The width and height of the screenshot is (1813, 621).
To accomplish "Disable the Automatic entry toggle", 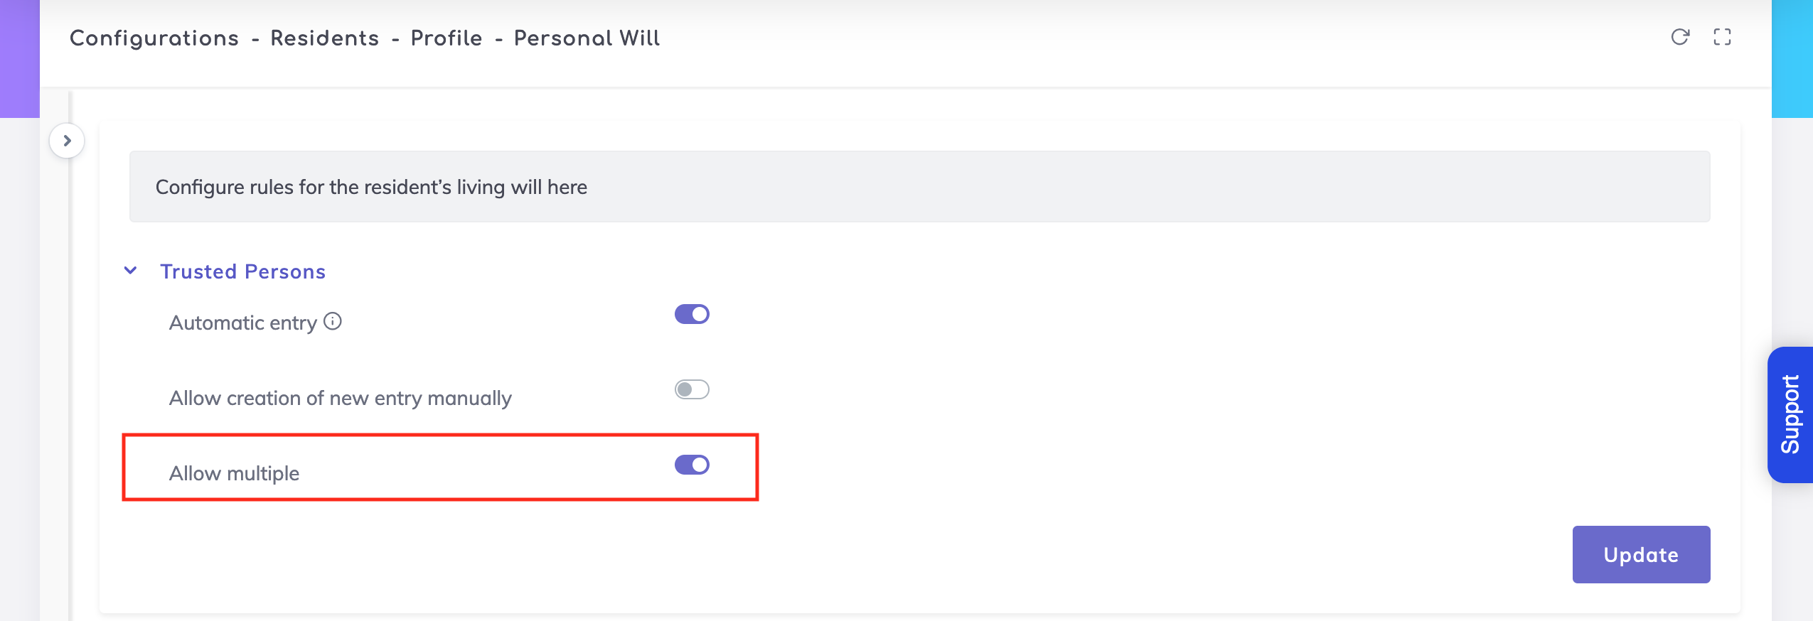I will click(692, 314).
